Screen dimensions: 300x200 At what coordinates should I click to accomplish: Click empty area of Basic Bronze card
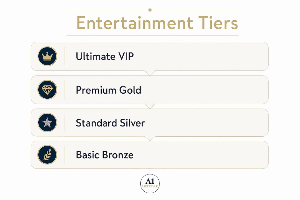[201, 155]
